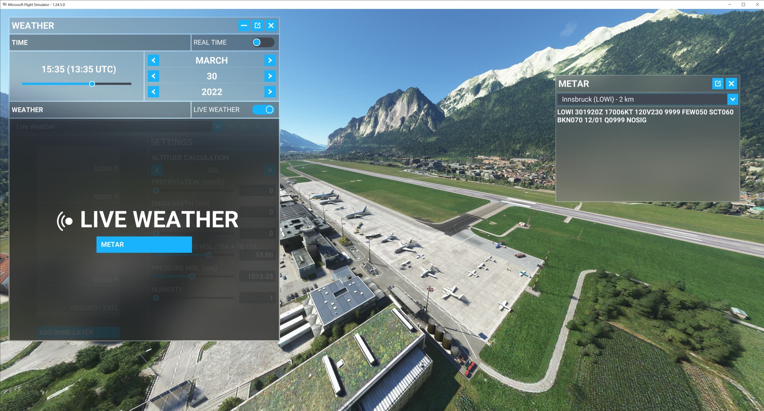
Task: Maximize the Flight Simulator window
Action: pyautogui.click(x=743, y=4)
